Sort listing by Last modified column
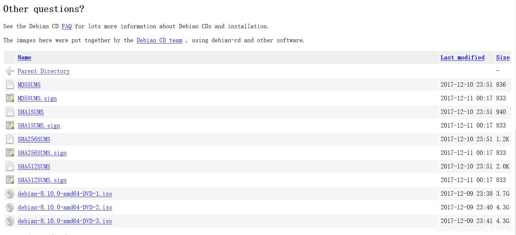This screenshot has width=516, height=235. (462, 57)
